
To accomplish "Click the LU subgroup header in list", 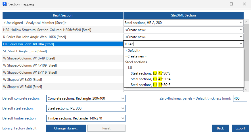I will [130, 68].
